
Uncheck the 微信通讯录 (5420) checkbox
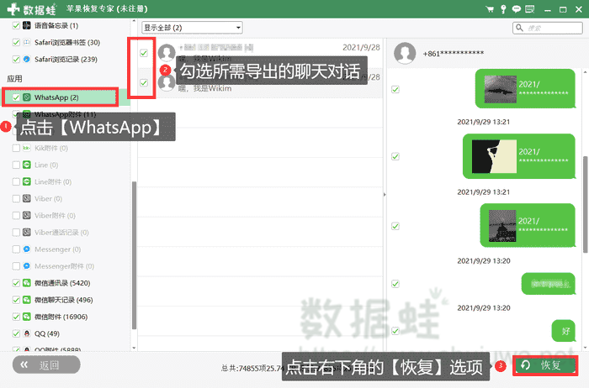coord(16,283)
